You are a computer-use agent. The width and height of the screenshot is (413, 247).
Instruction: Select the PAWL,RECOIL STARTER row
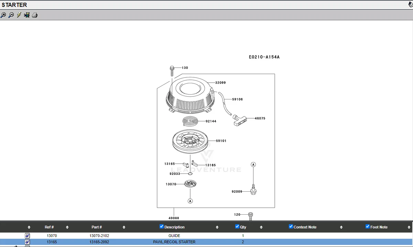coord(174,242)
